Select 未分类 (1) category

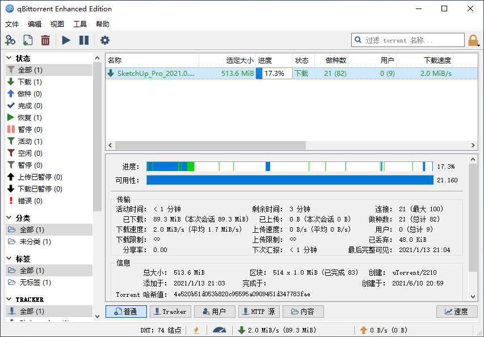pyautogui.click(x=49, y=241)
